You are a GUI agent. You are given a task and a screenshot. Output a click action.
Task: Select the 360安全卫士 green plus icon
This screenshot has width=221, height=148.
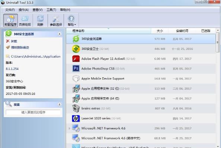click(76, 49)
